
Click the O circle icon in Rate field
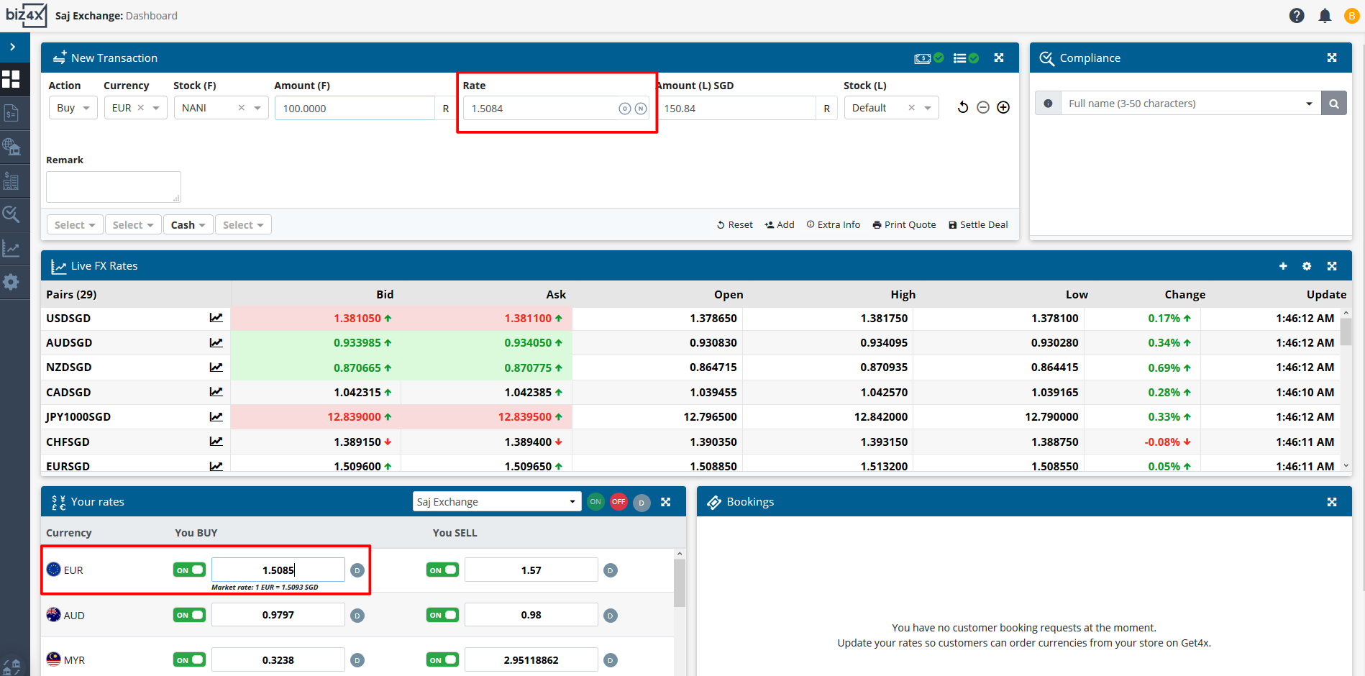point(625,109)
